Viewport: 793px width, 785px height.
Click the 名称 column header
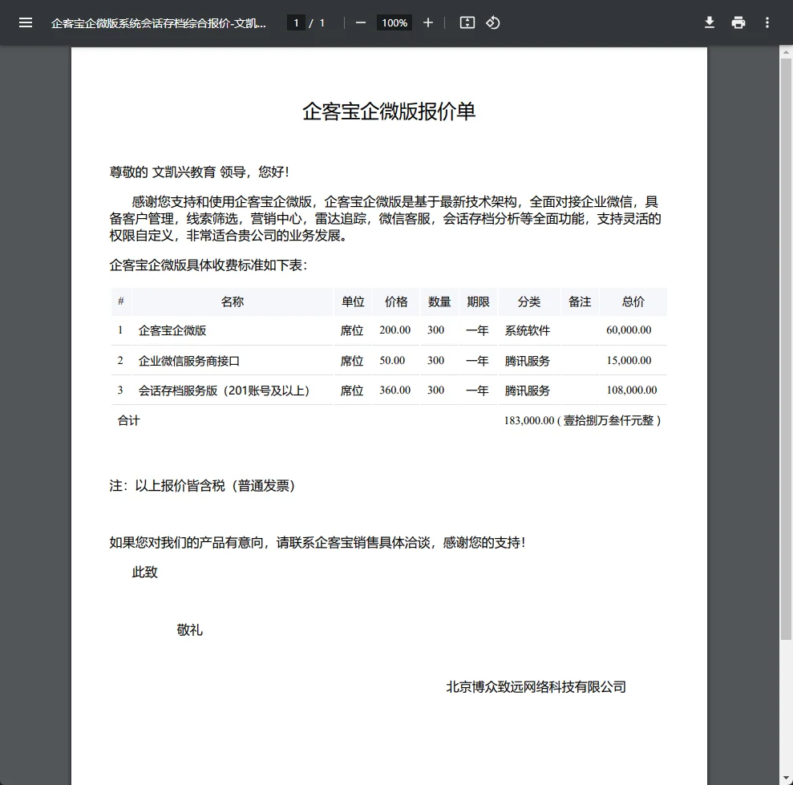[x=233, y=302]
